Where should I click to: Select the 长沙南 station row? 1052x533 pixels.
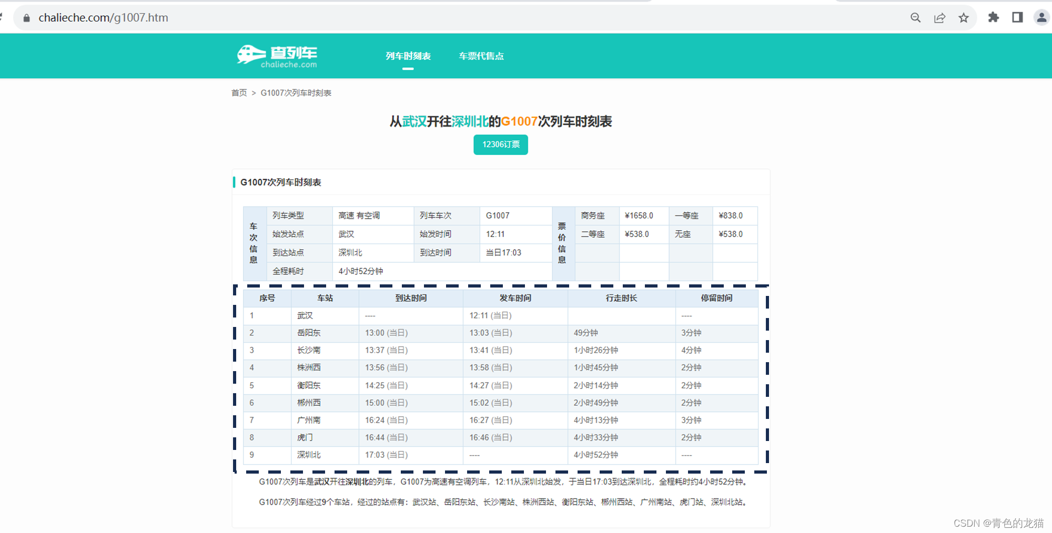click(x=501, y=350)
